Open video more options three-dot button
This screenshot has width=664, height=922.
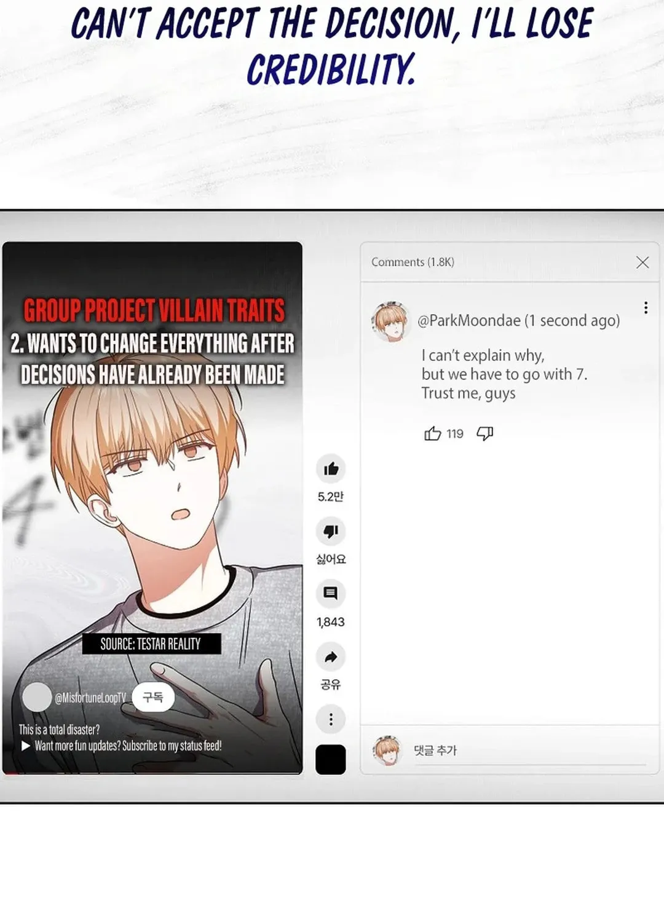pos(331,719)
